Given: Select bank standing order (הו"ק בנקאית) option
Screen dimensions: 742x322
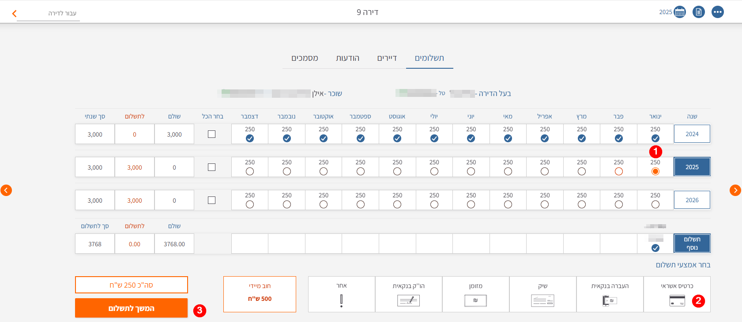Looking at the screenshot, I should (408, 294).
